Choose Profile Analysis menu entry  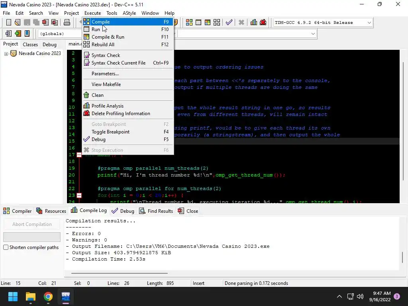point(128,106)
